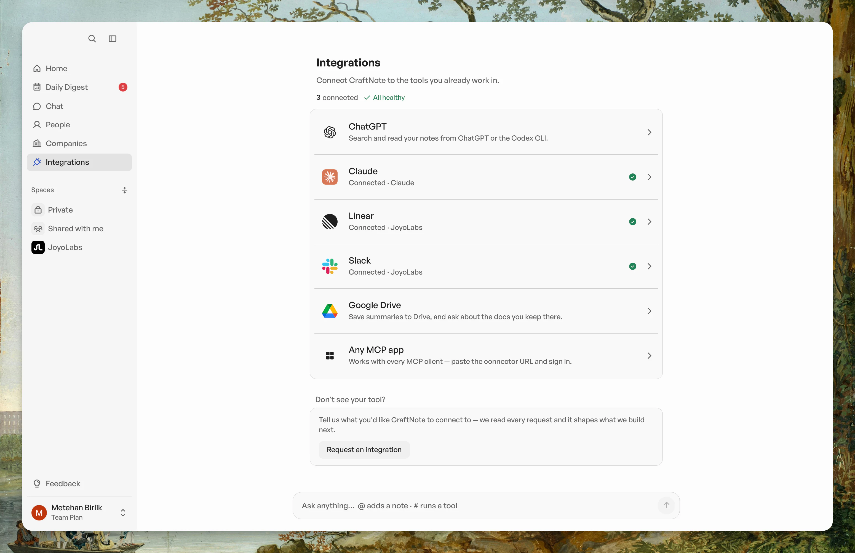
Task: Click the Metehan Birlik avatar
Action: 39,512
